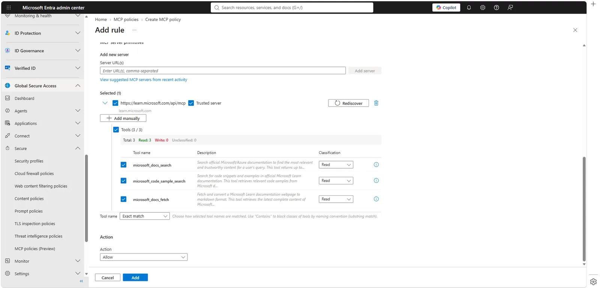Open MCP policies (Preview) in sidebar
The image size is (600, 288).
pos(35,249)
